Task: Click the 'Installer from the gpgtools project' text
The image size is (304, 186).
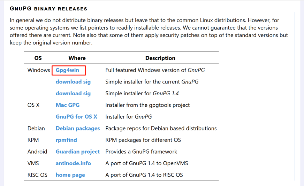Action: [147, 105]
